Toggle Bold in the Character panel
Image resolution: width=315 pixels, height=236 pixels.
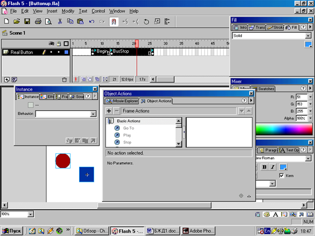pos(265,167)
